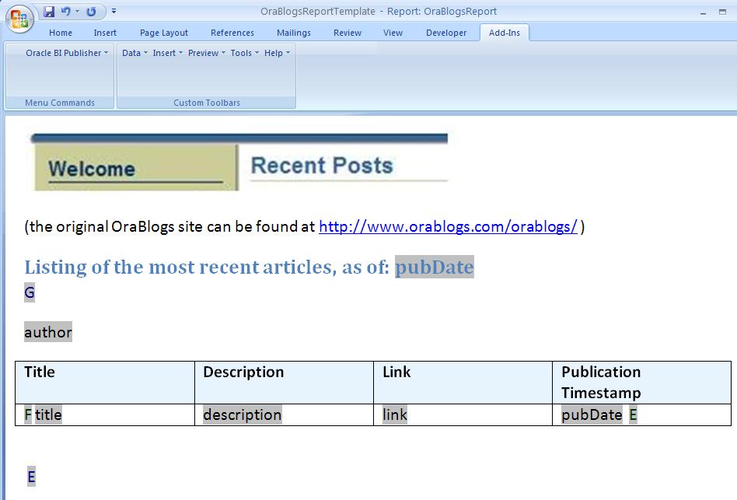The width and height of the screenshot is (737, 500).
Task: Switch to the Page Layout tab
Action: point(164,33)
